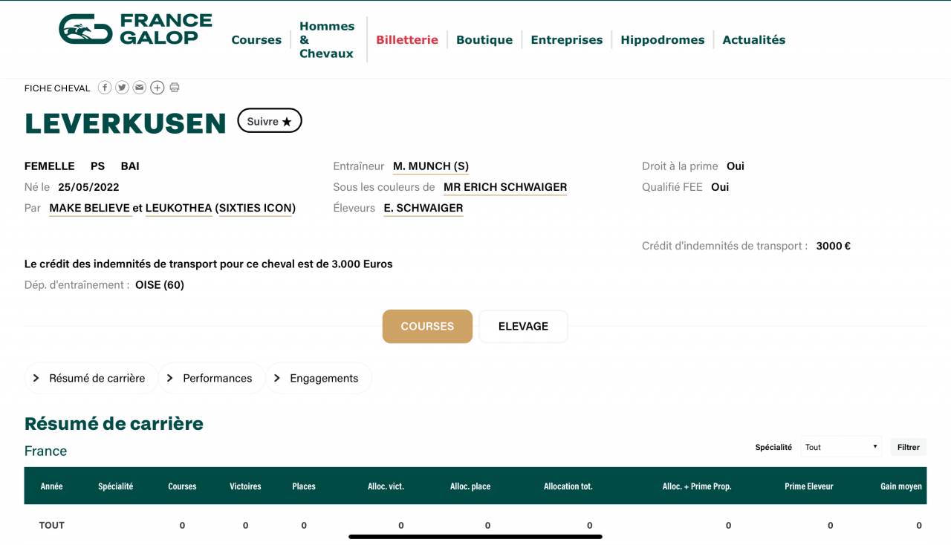The height and width of the screenshot is (545, 951).
Task: Open the Actualités menu item
Action: click(754, 40)
